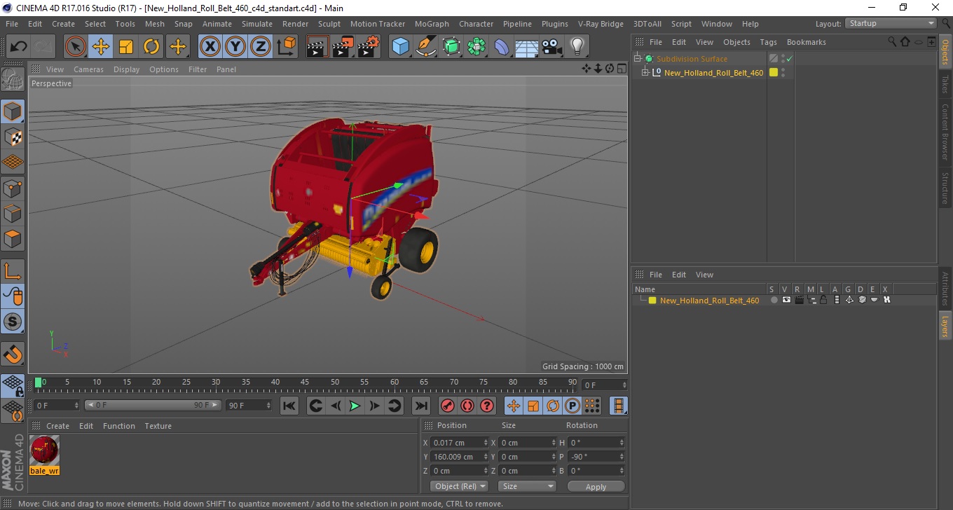Click the yellow layer color swatch

(652, 301)
